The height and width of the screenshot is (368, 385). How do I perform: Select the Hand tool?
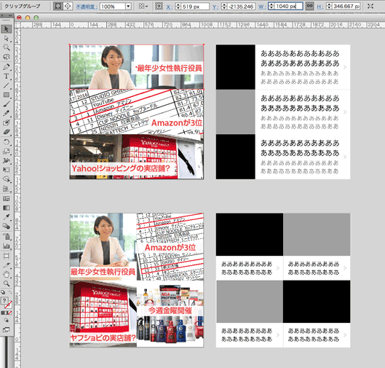coord(7,274)
